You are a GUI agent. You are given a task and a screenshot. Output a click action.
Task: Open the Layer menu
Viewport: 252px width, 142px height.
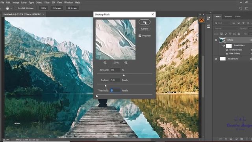(x=24, y=3)
